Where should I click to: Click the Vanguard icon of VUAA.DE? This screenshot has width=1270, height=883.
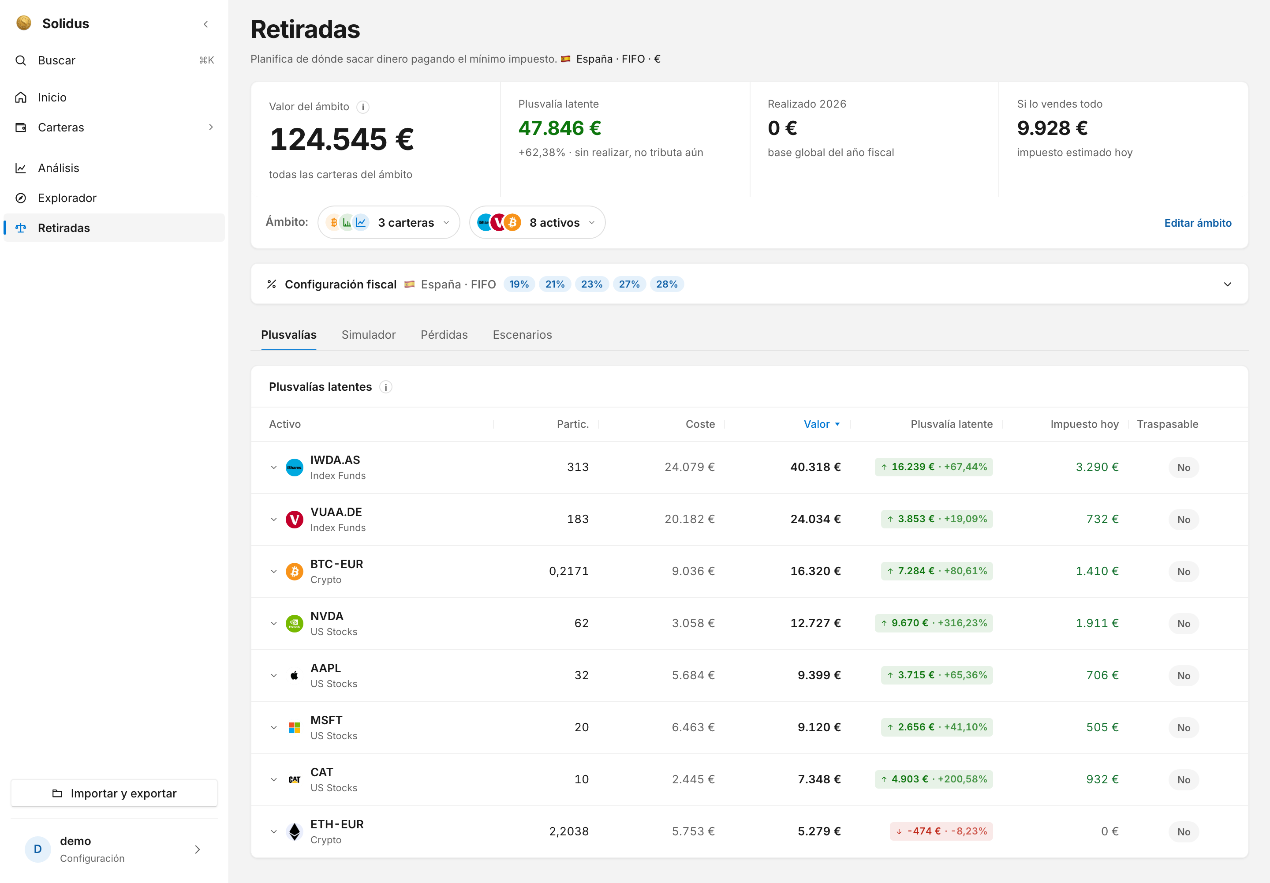click(294, 520)
